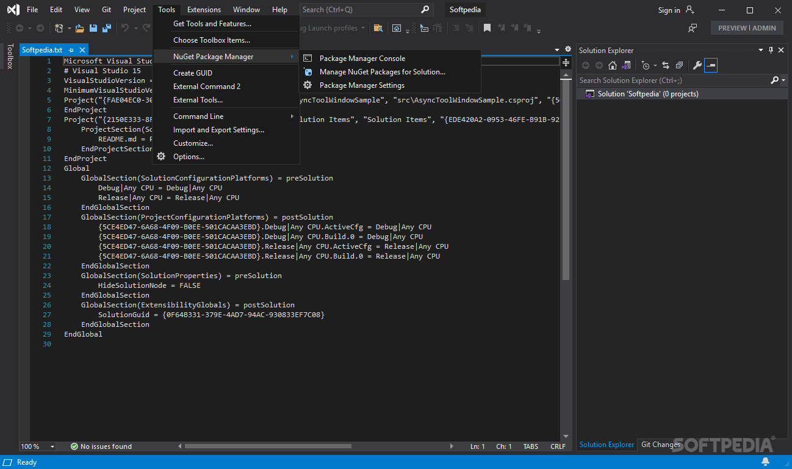Click the comment out selection toolbar icon
Screen dimensions: 792x469
click(x=454, y=28)
